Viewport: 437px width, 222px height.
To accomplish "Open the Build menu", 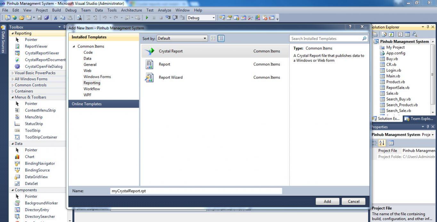I will (x=56, y=10).
